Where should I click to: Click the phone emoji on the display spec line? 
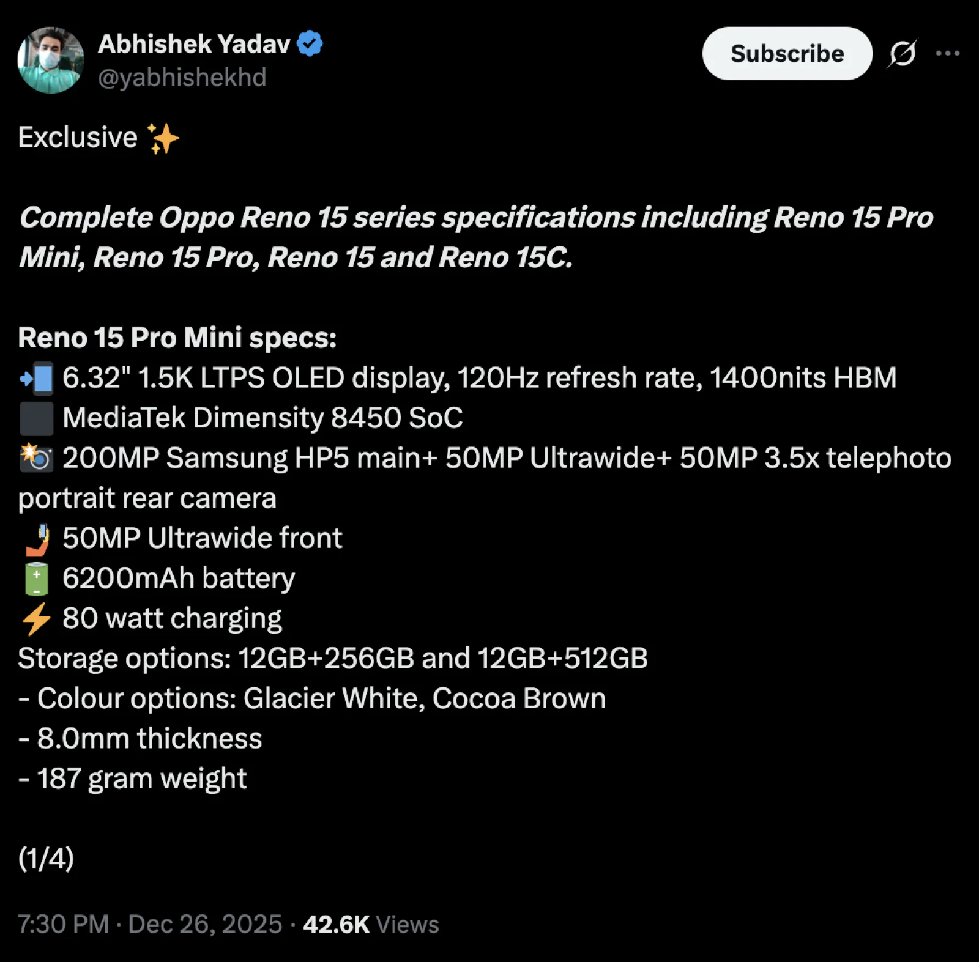point(37,377)
